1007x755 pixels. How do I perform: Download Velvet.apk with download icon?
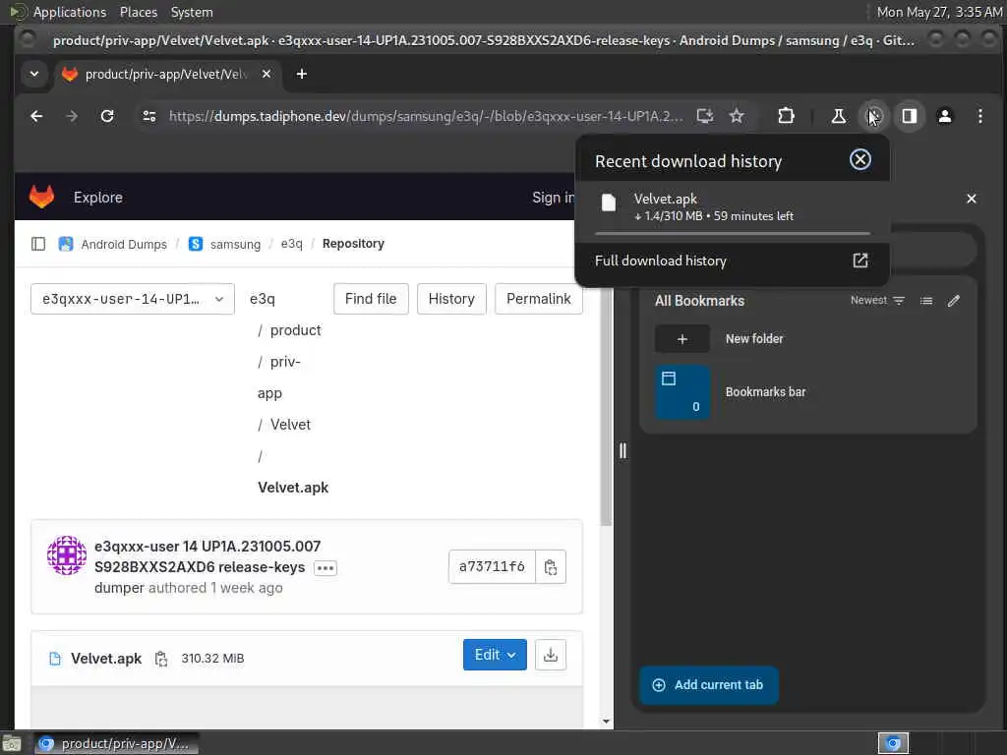(551, 655)
